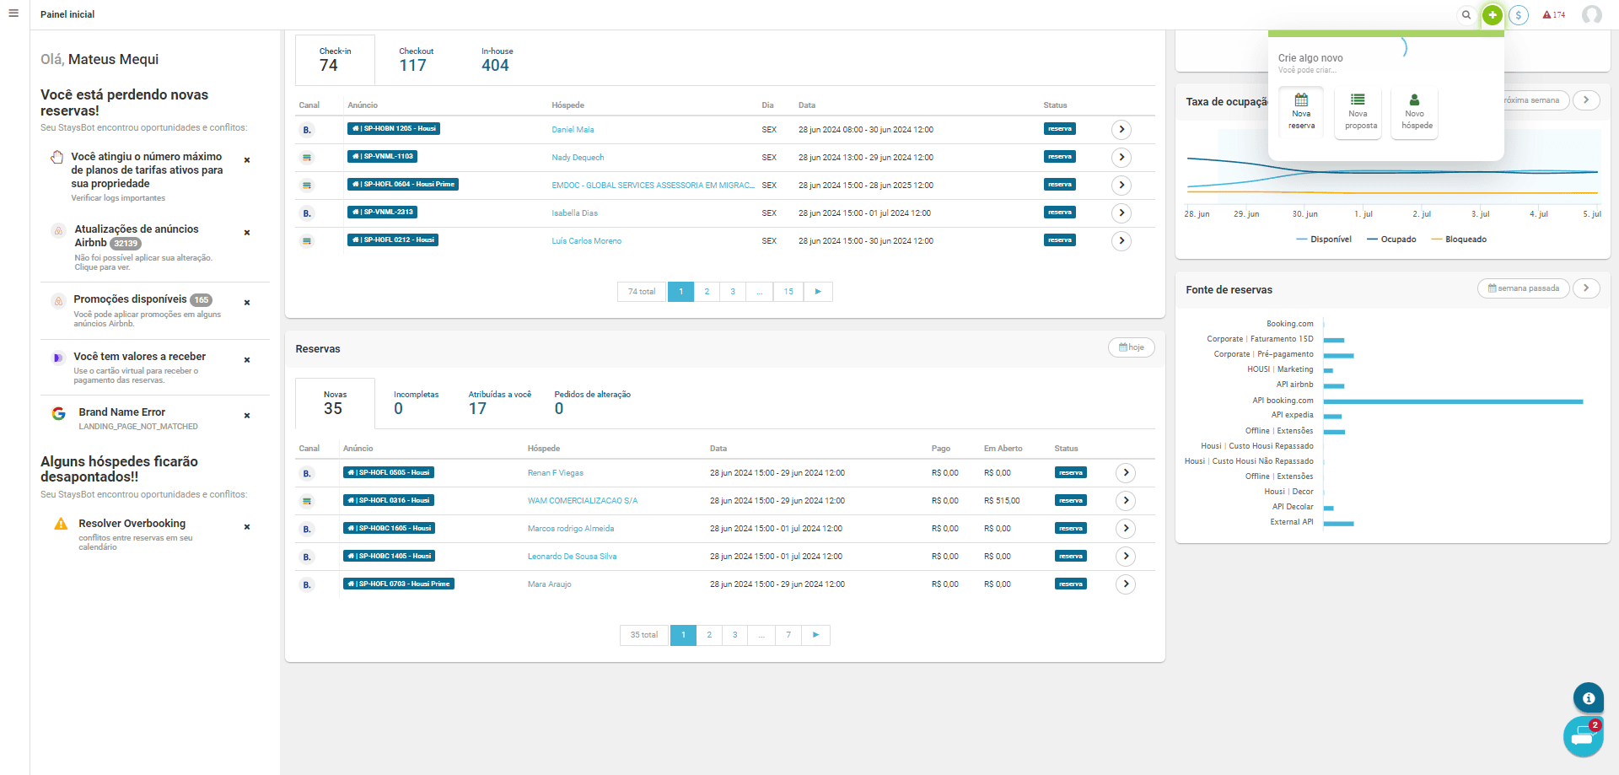Open details arrow for Mara Araujo reservation
Image resolution: width=1619 pixels, height=775 pixels.
click(1126, 584)
